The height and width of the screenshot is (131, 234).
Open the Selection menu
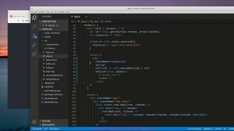42,12
